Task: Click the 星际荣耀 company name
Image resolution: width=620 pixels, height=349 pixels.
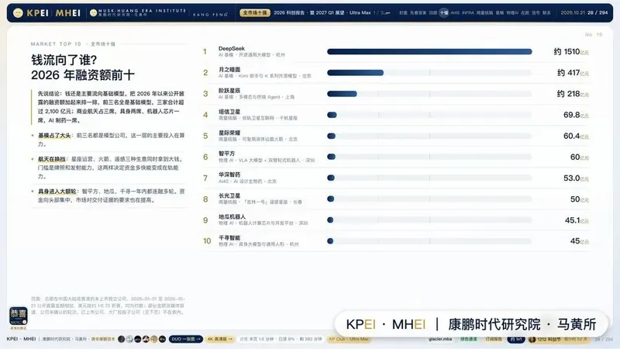Action: (229, 133)
